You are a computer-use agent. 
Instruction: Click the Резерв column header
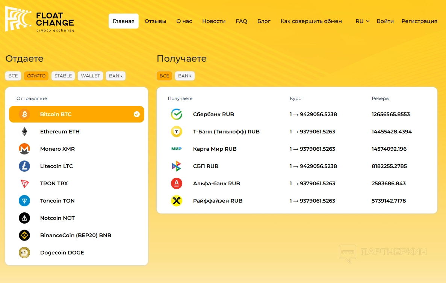pos(380,98)
